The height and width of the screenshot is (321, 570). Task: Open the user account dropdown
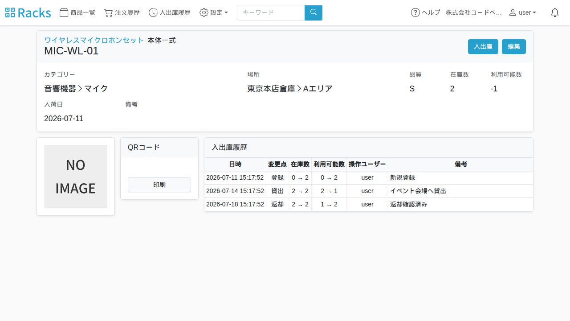pyautogui.click(x=523, y=12)
